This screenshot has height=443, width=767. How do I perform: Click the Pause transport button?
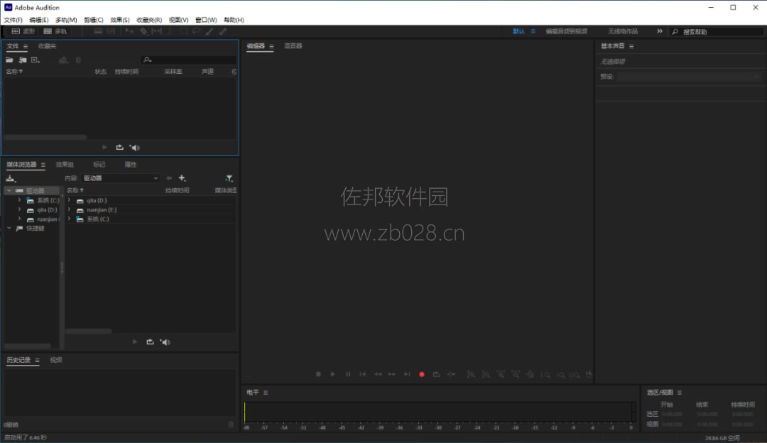(348, 374)
